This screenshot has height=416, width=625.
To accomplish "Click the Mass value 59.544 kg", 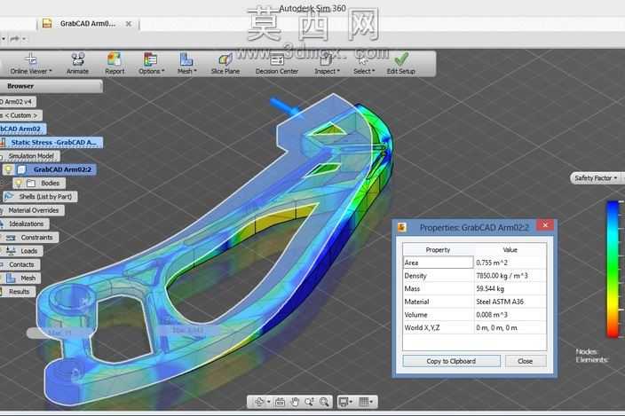I will [490, 288].
